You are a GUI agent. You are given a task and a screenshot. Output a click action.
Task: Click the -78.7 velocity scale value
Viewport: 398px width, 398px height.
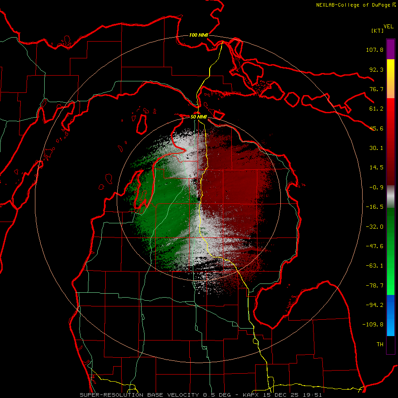point(375,286)
